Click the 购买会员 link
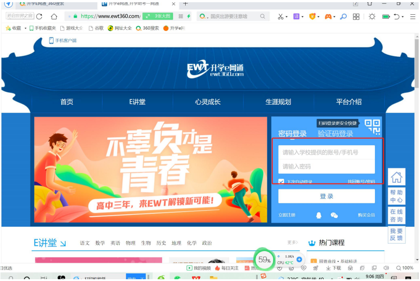This screenshot has width=420, height=281. pos(366,215)
